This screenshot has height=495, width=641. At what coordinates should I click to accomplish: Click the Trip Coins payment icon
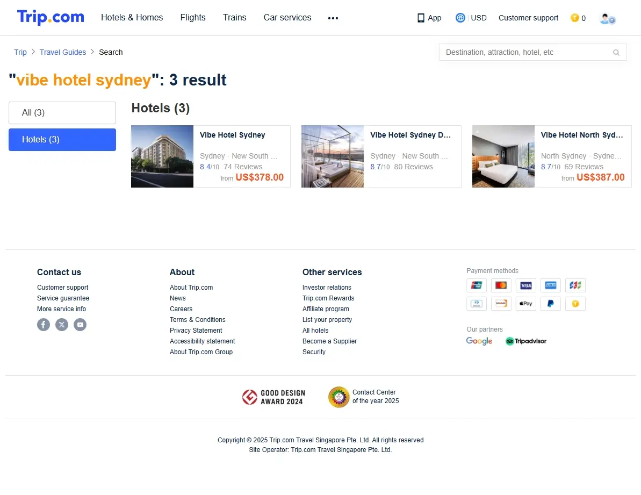[x=575, y=304]
